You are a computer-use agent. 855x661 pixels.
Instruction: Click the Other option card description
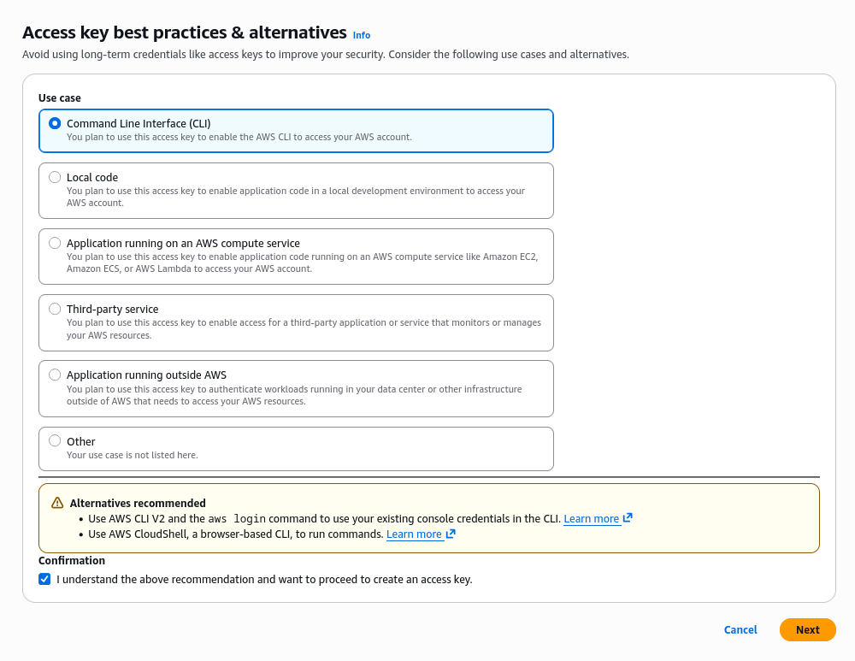pos(132,455)
